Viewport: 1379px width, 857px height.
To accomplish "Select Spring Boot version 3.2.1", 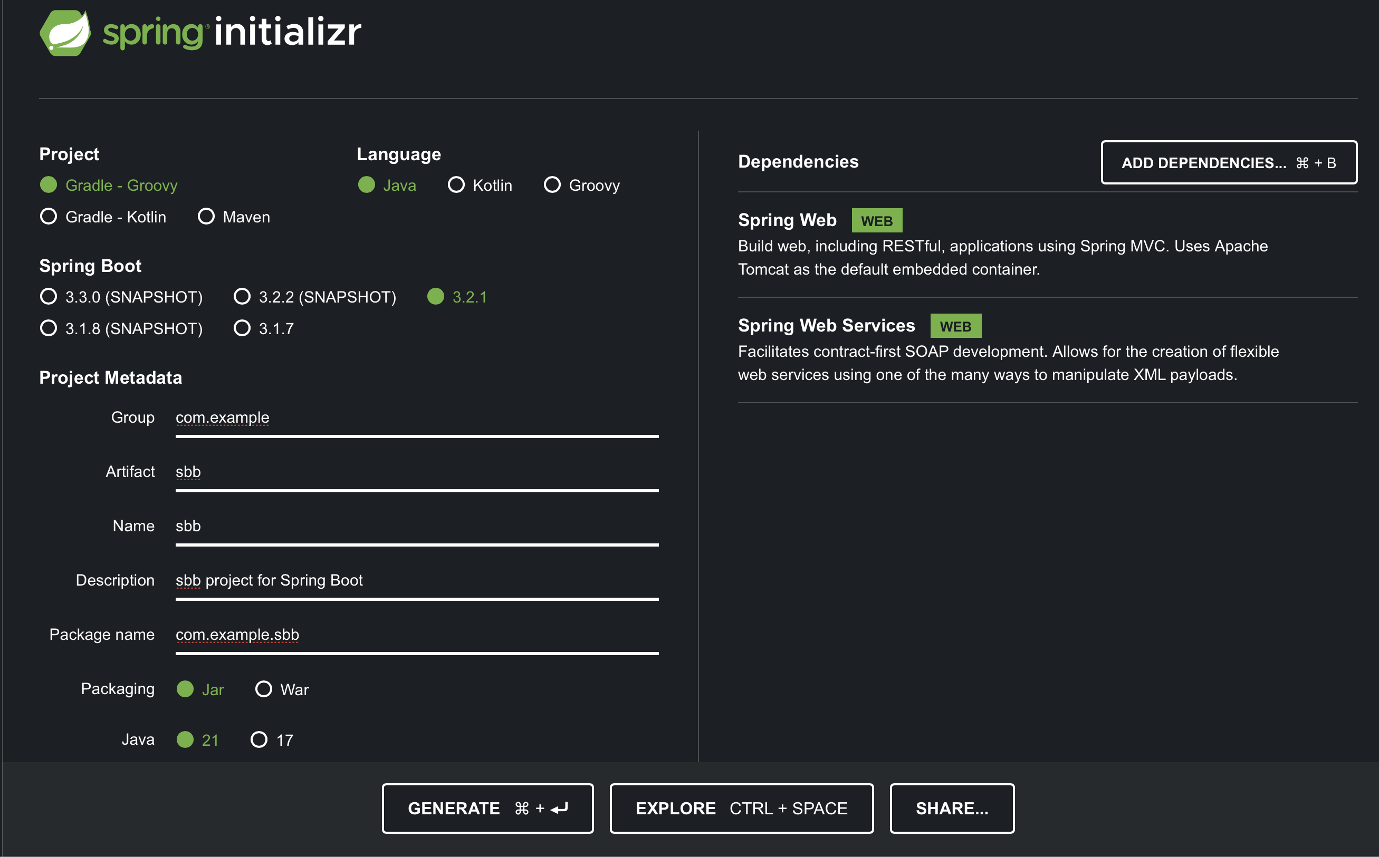I will pos(457,297).
